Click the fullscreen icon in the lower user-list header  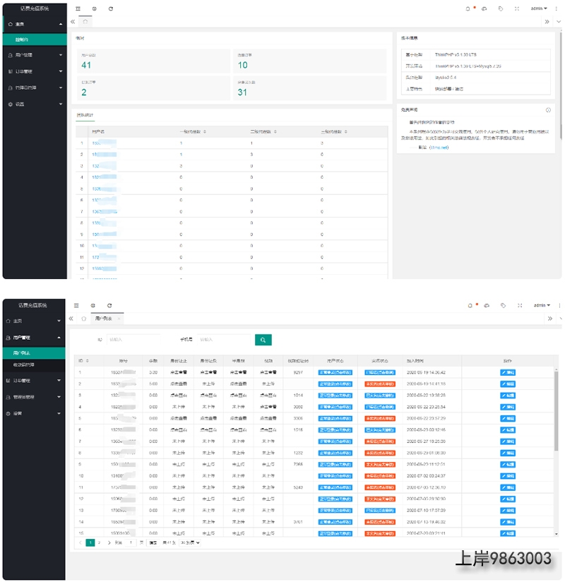click(516, 305)
